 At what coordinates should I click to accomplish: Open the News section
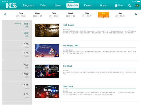[x=58, y=5]
